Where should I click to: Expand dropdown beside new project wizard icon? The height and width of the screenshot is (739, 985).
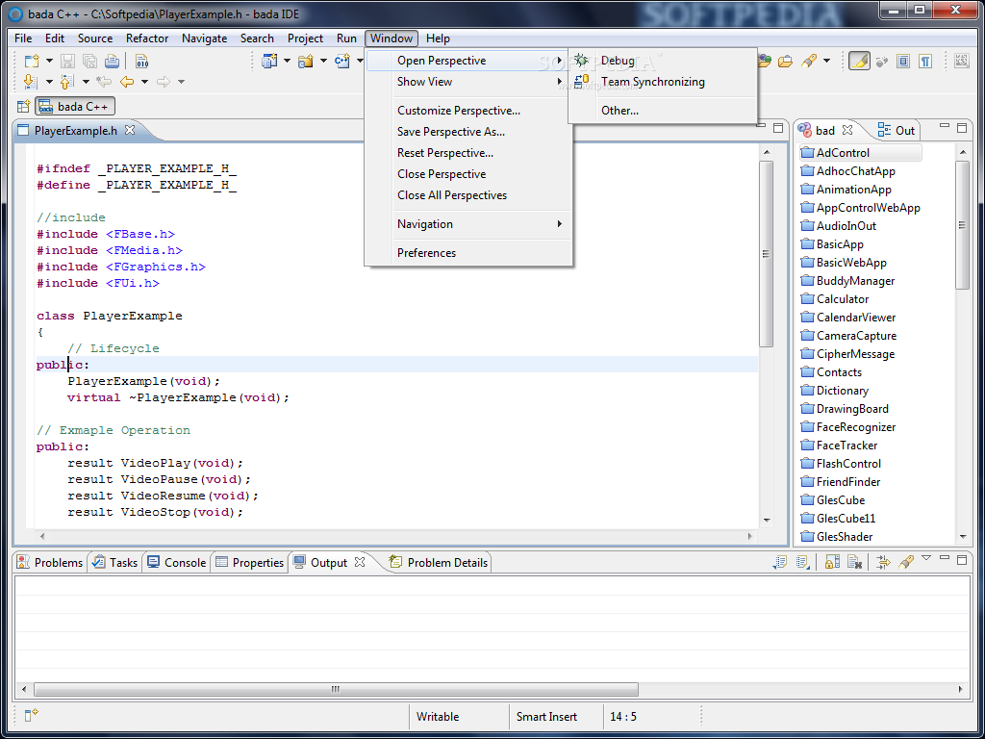287,61
